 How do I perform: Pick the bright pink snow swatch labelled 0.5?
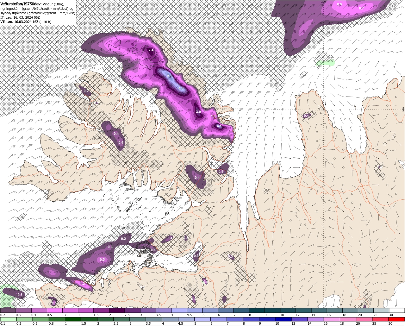point(54,310)
